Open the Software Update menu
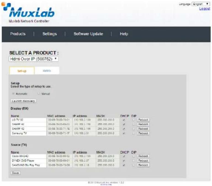This screenshot has width=212, height=186. [88, 34]
